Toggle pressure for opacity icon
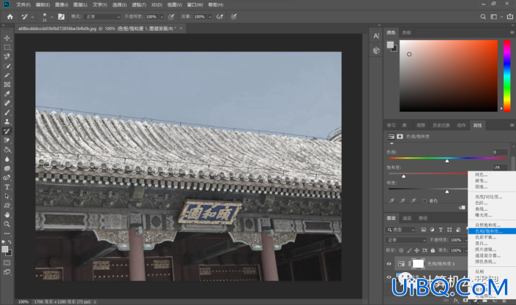This screenshot has height=305, width=516. coord(171,16)
